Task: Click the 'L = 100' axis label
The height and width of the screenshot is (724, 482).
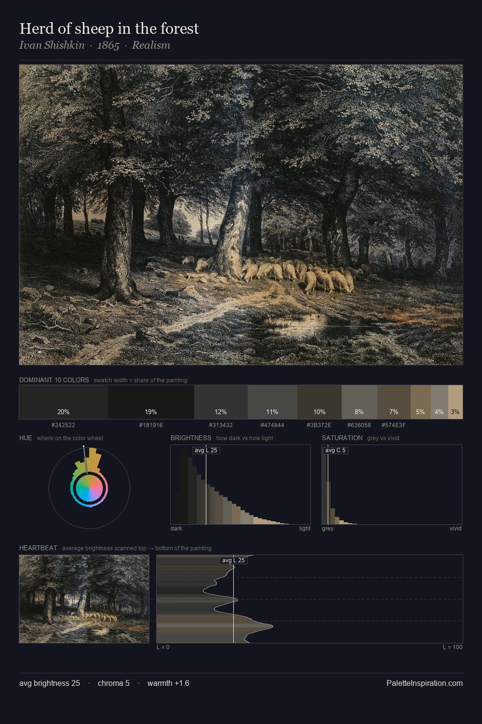Action: click(x=453, y=647)
